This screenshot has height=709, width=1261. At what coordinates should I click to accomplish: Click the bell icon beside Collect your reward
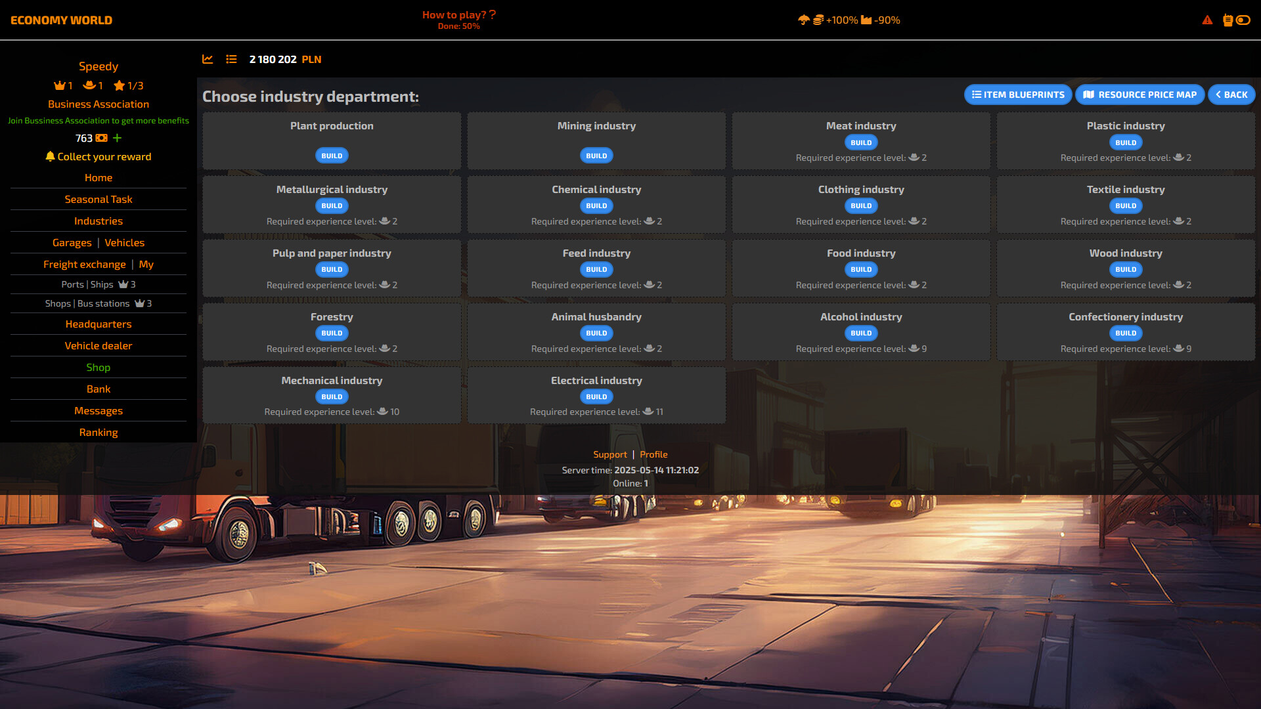pos(50,156)
